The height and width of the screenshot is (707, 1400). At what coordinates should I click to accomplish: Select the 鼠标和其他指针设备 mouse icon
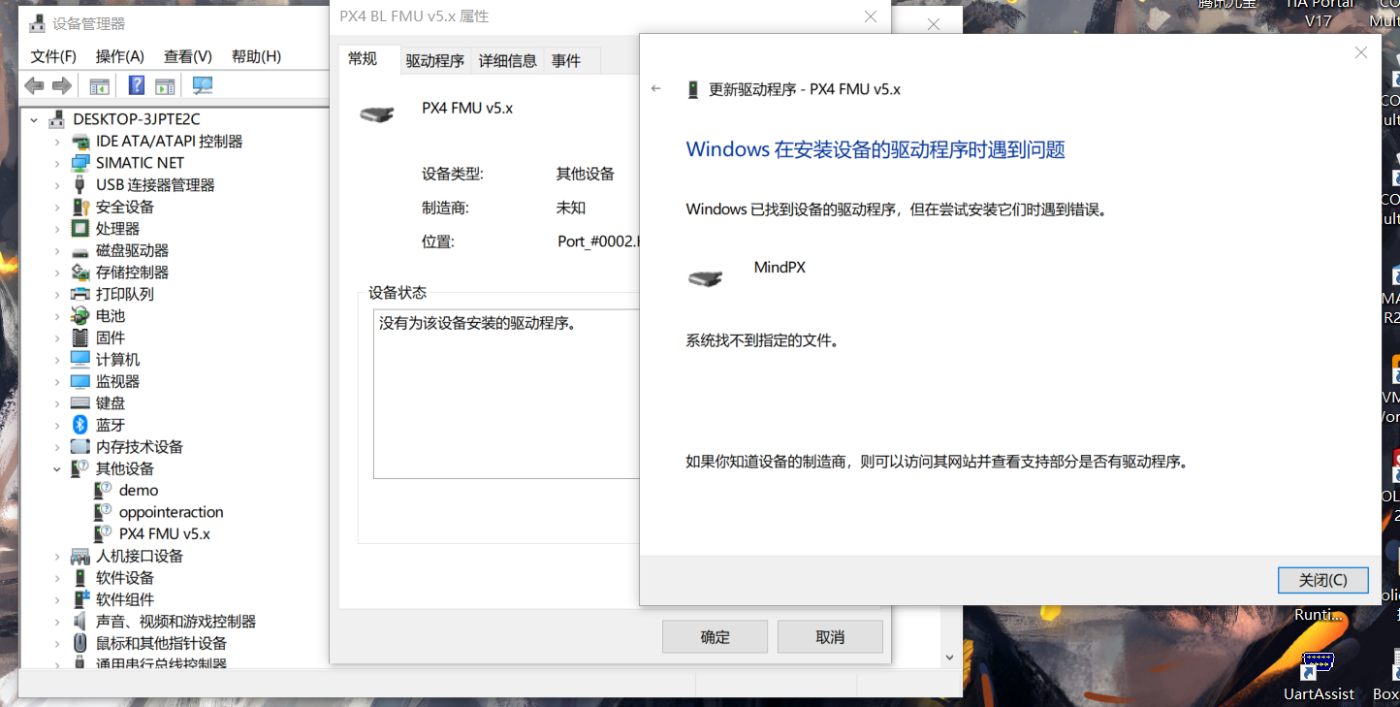tap(80, 643)
